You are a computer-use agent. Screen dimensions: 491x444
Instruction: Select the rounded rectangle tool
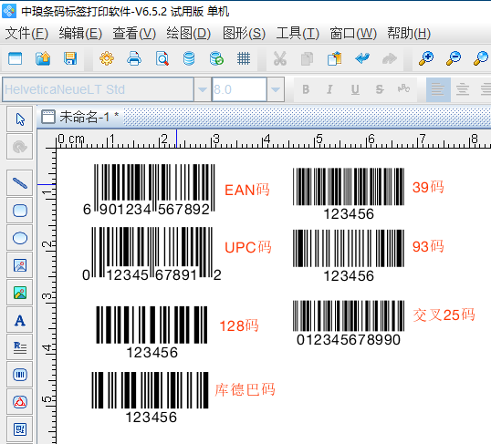coord(20,211)
